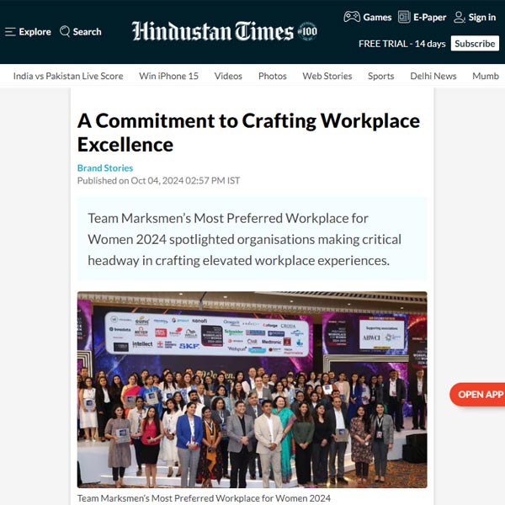Open the Delhi News tab
The width and height of the screenshot is (505, 505).
point(433,76)
